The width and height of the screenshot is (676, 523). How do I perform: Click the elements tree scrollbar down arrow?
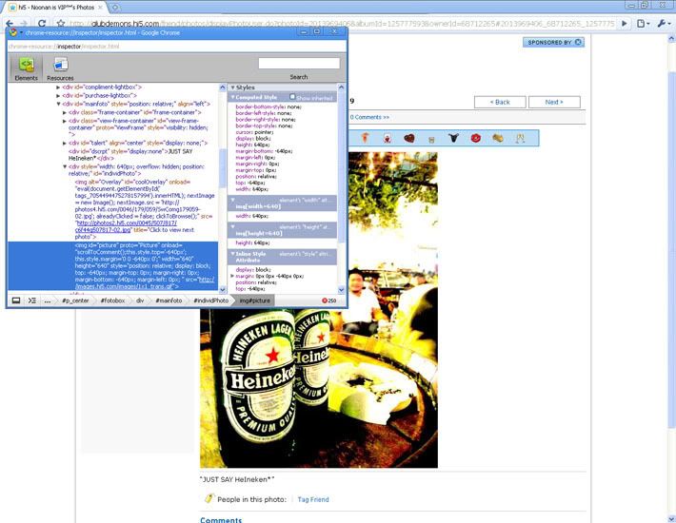[223, 289]
